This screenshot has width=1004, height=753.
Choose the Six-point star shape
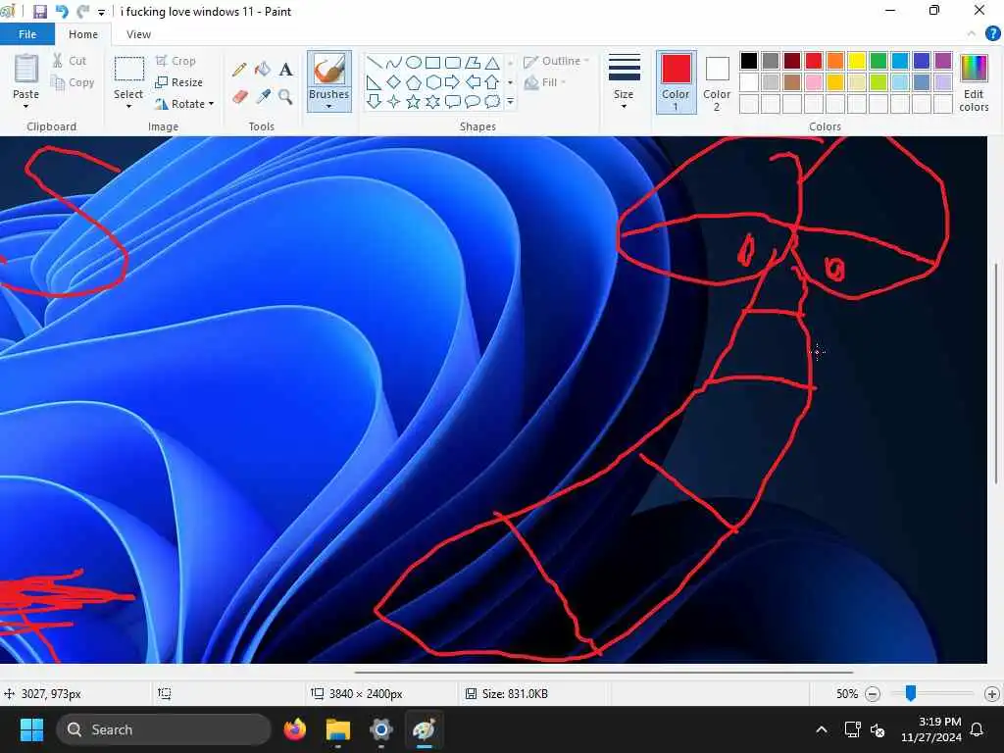coord(432,101)
